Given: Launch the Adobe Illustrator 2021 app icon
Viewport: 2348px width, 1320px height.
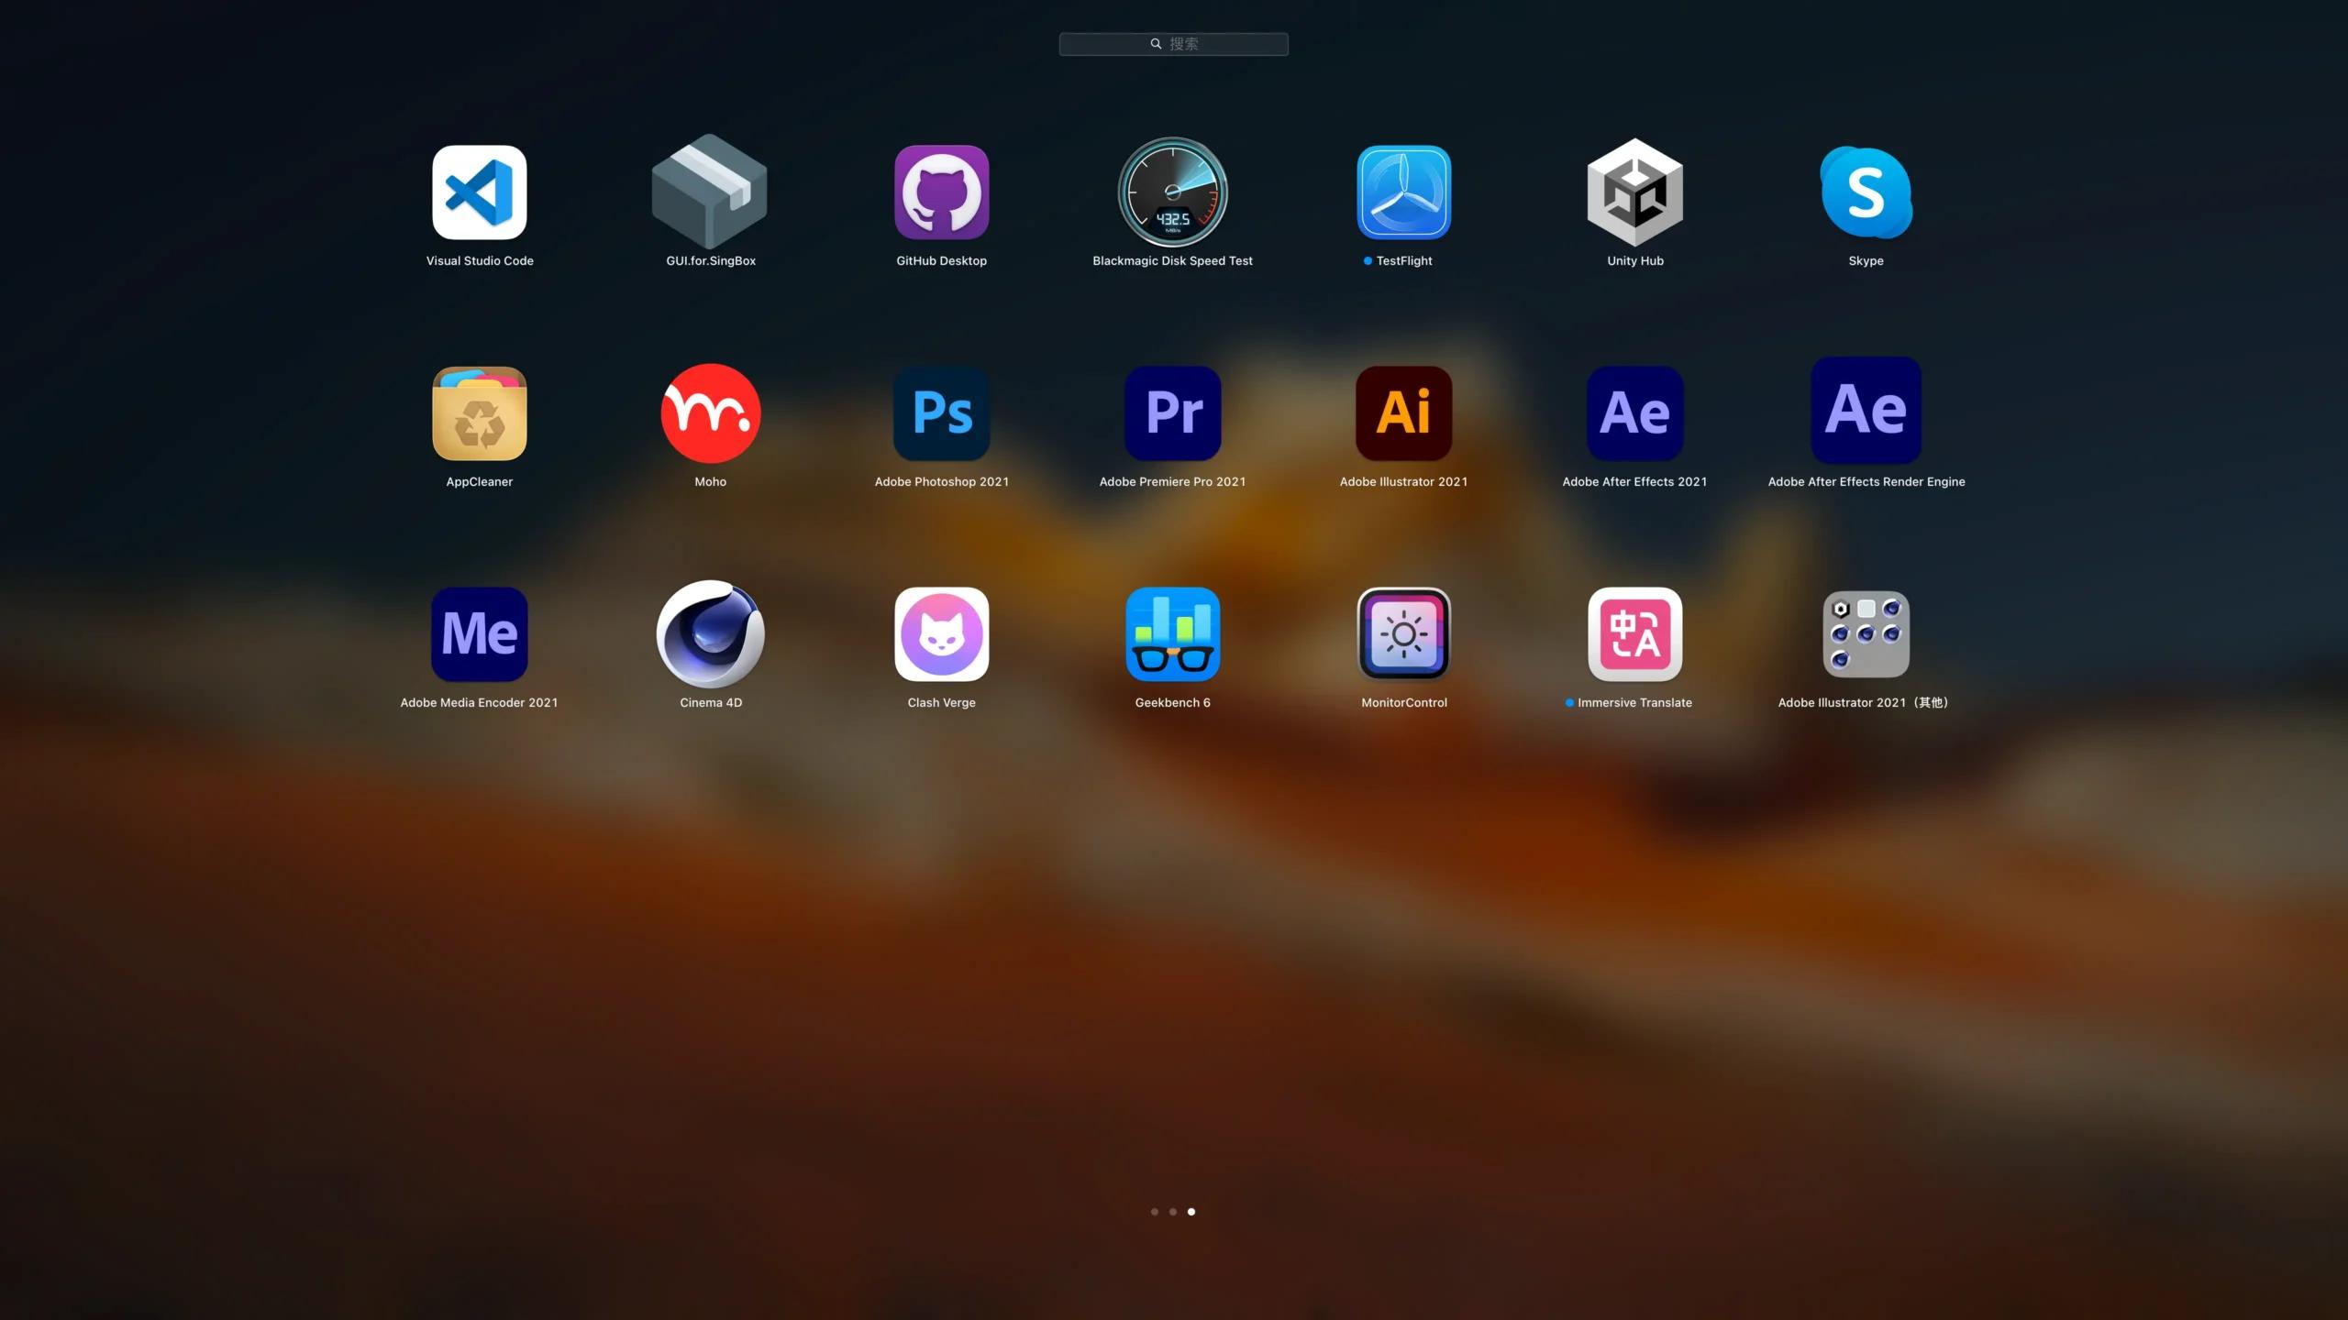Looking at the screenshot, I should 1404,413.
